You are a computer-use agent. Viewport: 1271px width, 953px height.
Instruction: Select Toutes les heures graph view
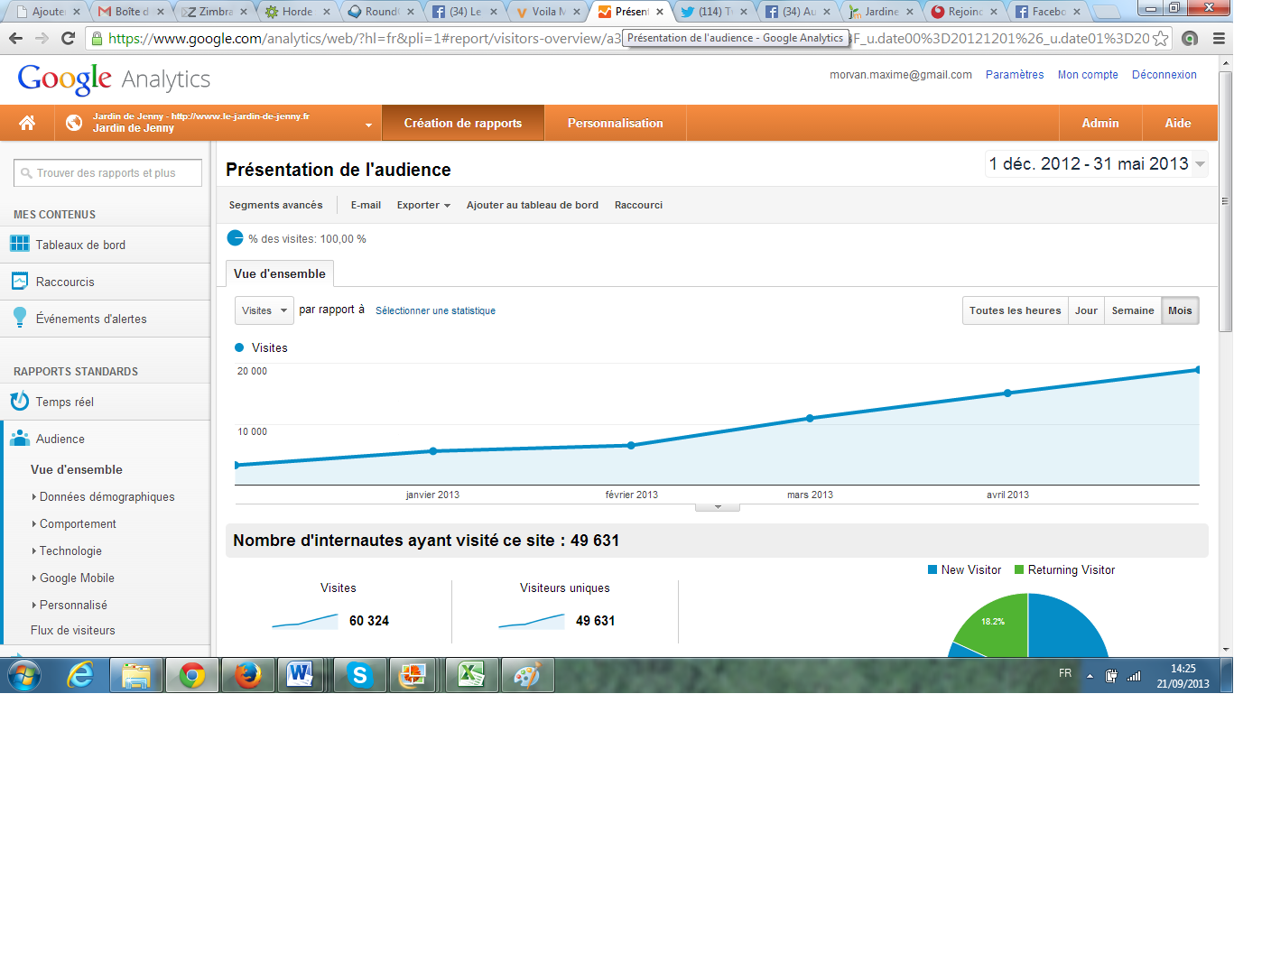(x=1015, y=310)
